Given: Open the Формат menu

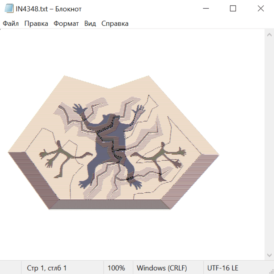Looking at the screenshot, I should [66, 24].
